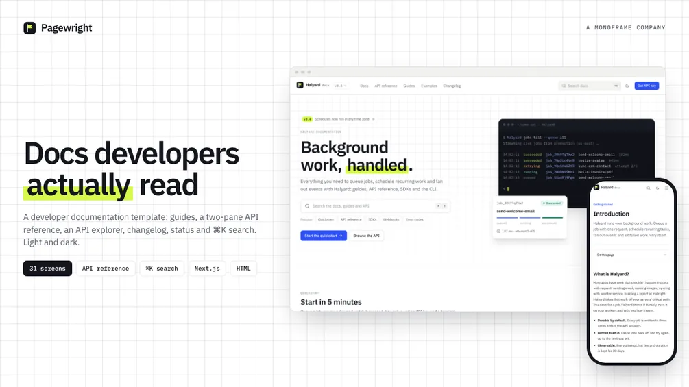The image size is (689, 387).
Task: Click the Retries built in bullet
Action: pyautogui.click(x=631, y=336)
